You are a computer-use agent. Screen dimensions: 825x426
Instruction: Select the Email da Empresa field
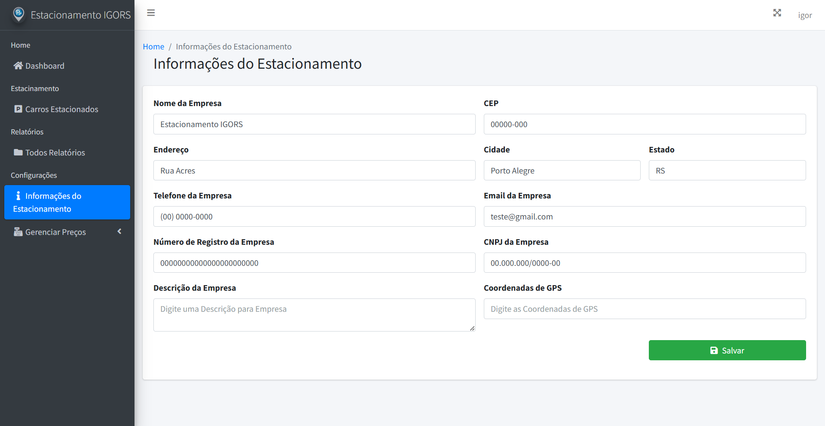(645, 216)
